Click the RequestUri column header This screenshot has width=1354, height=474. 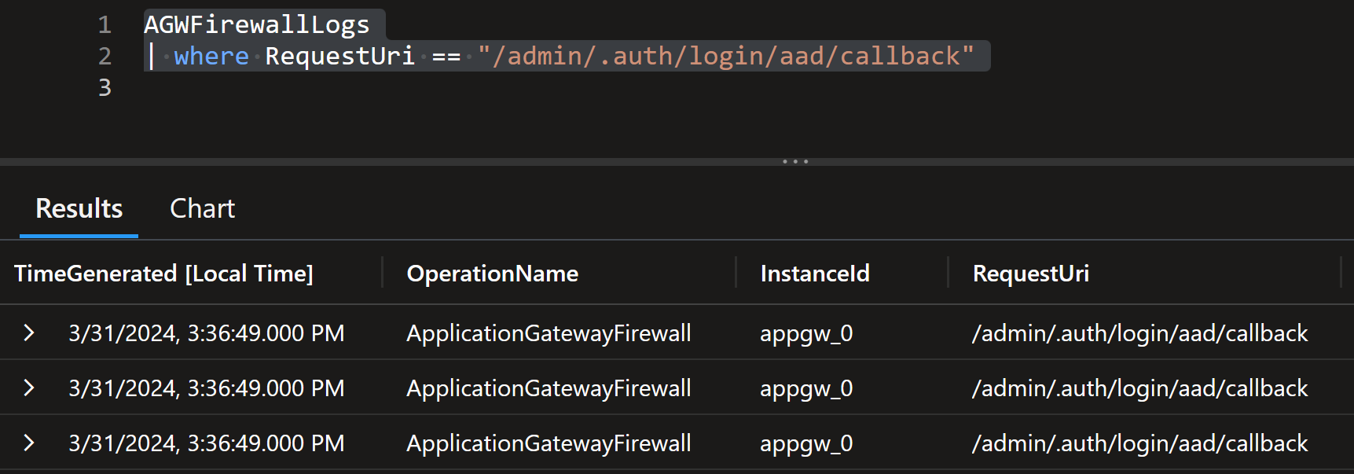[1030, 274]
